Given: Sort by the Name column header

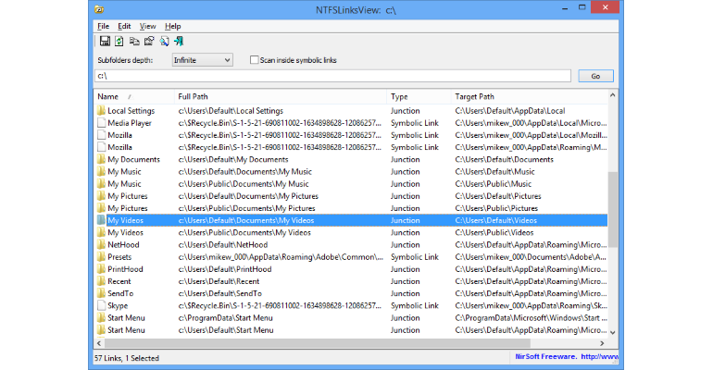Looking at the screenshot, I should (134, 97).
